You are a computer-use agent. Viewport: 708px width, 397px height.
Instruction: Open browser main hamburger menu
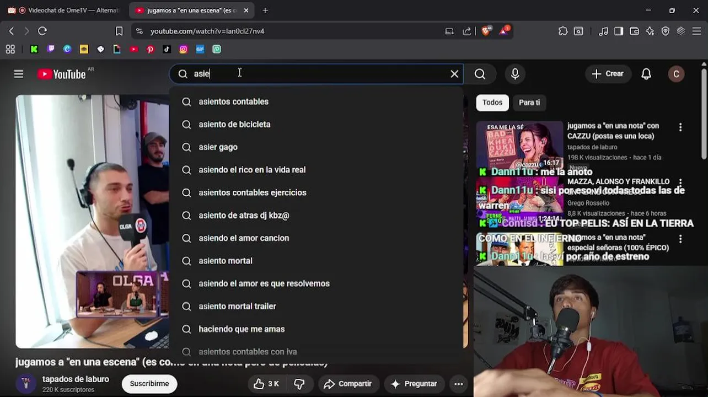click(x=696, y=31)
